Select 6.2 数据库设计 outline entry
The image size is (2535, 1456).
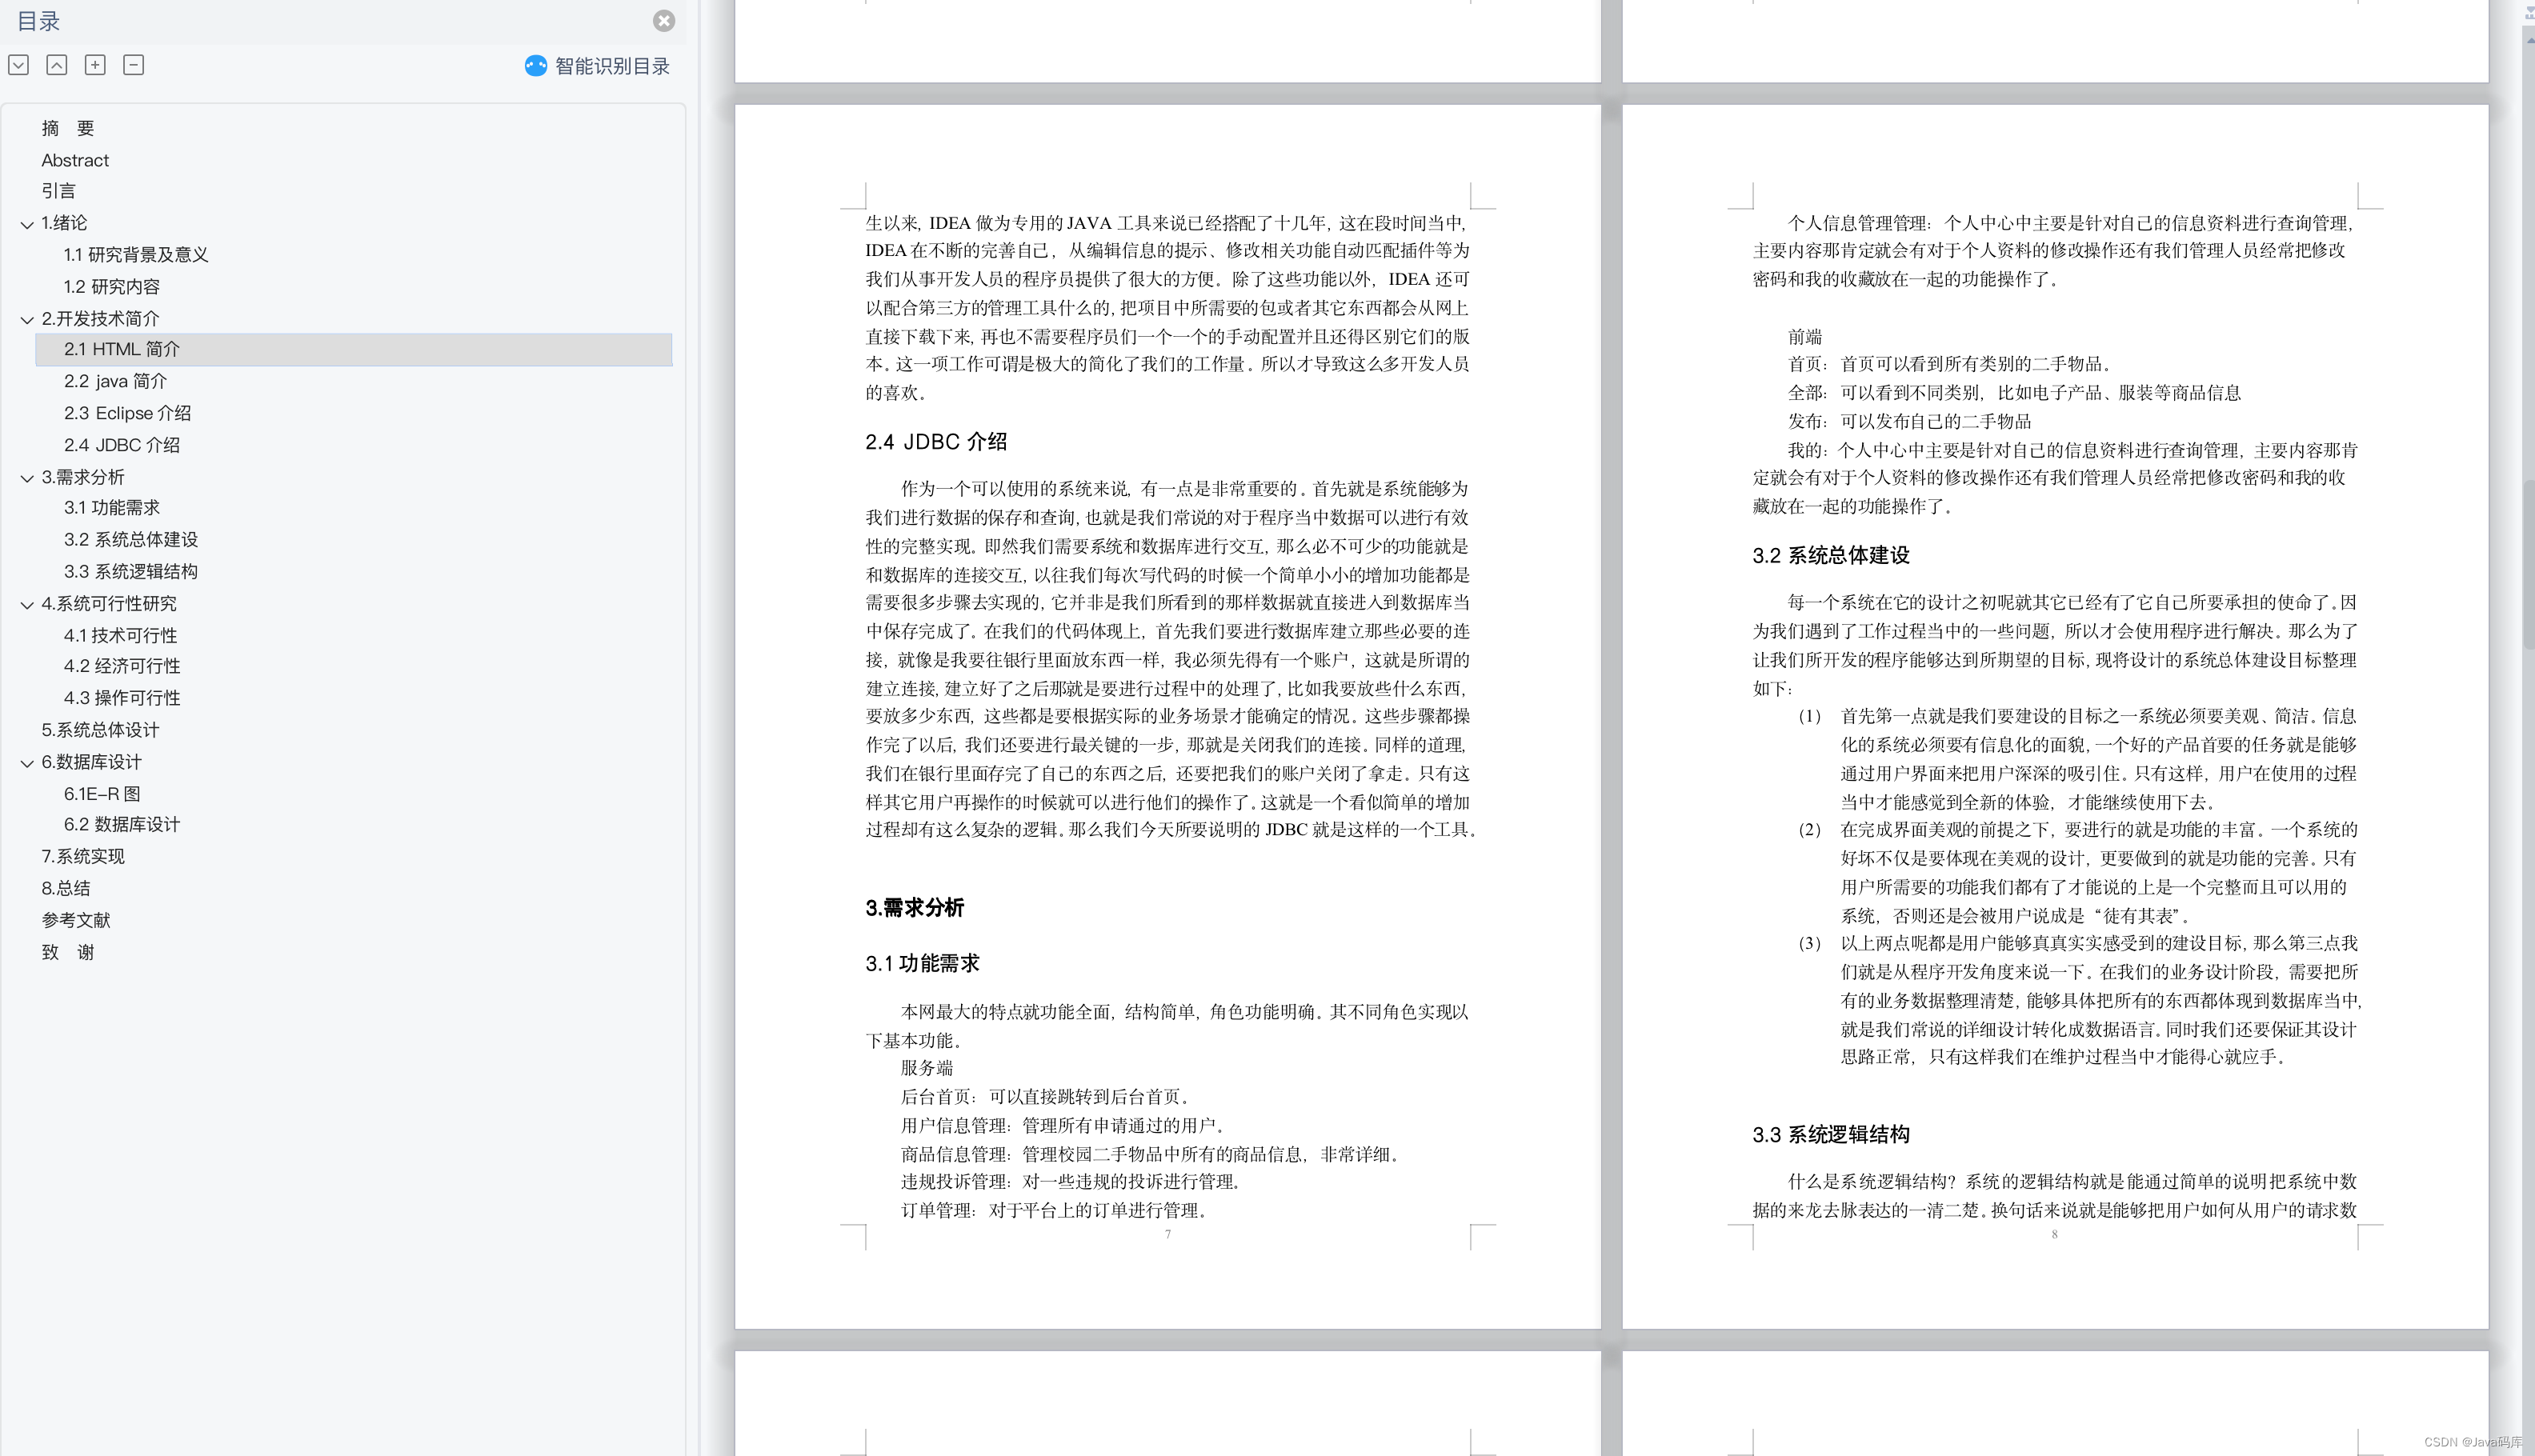click(x=122, y=825)
